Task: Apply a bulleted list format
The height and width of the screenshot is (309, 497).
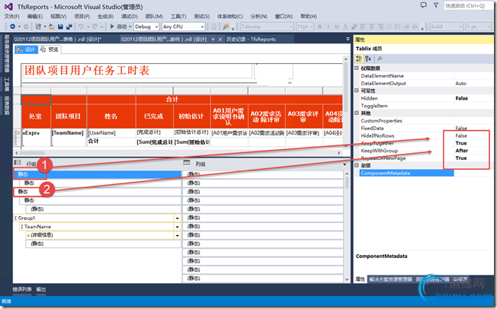Action: [x=398, y=27]
